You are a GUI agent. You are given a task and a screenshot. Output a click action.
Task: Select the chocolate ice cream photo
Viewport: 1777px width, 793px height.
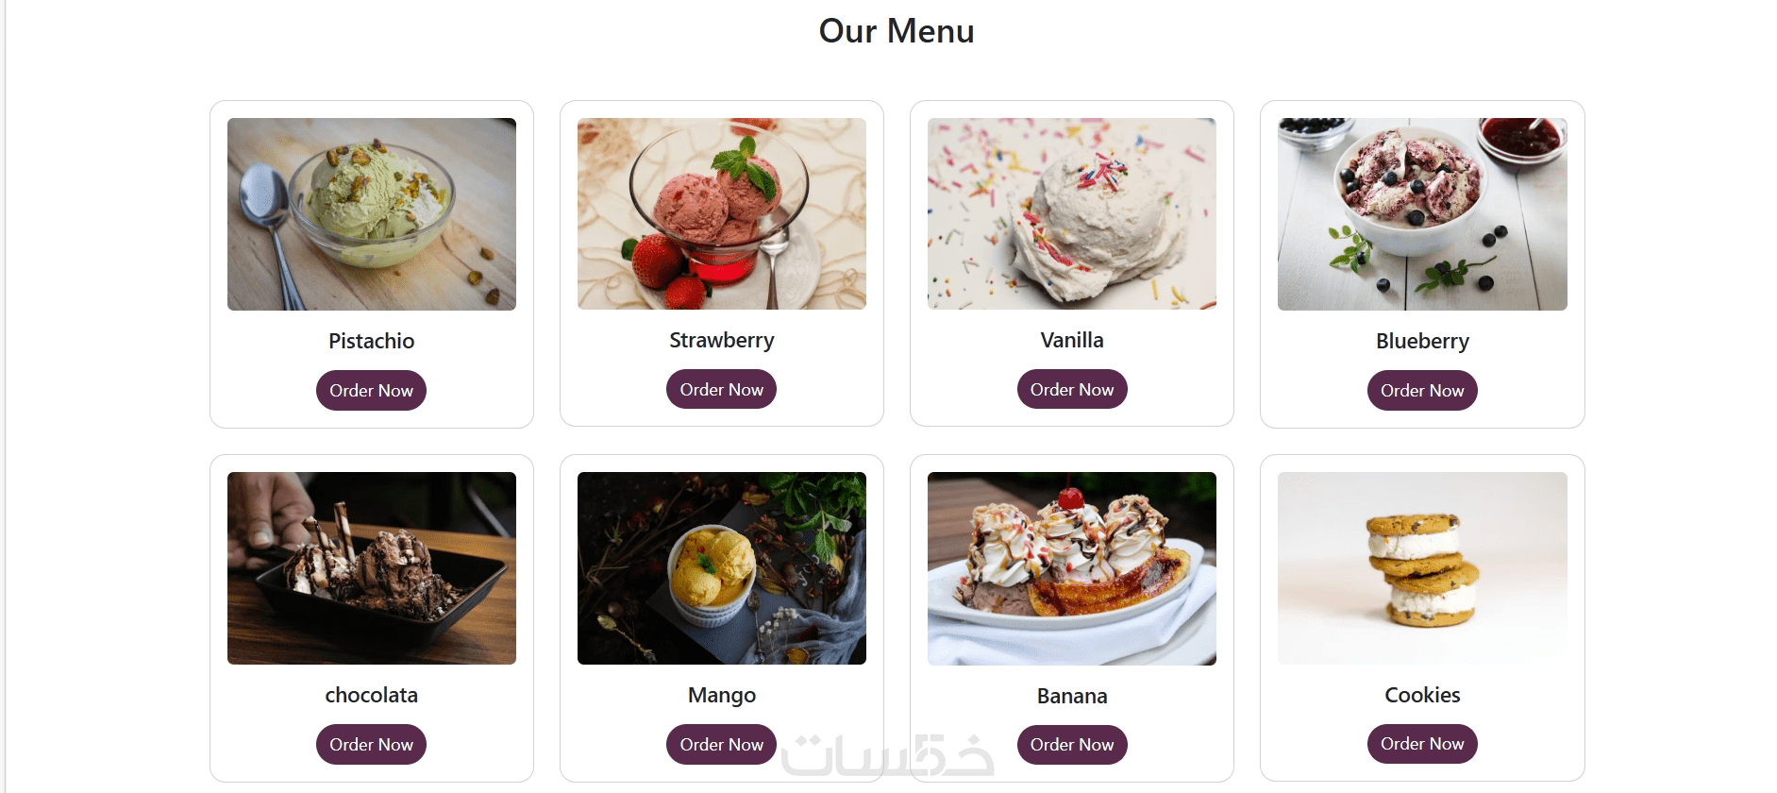[x=372, y=568]
